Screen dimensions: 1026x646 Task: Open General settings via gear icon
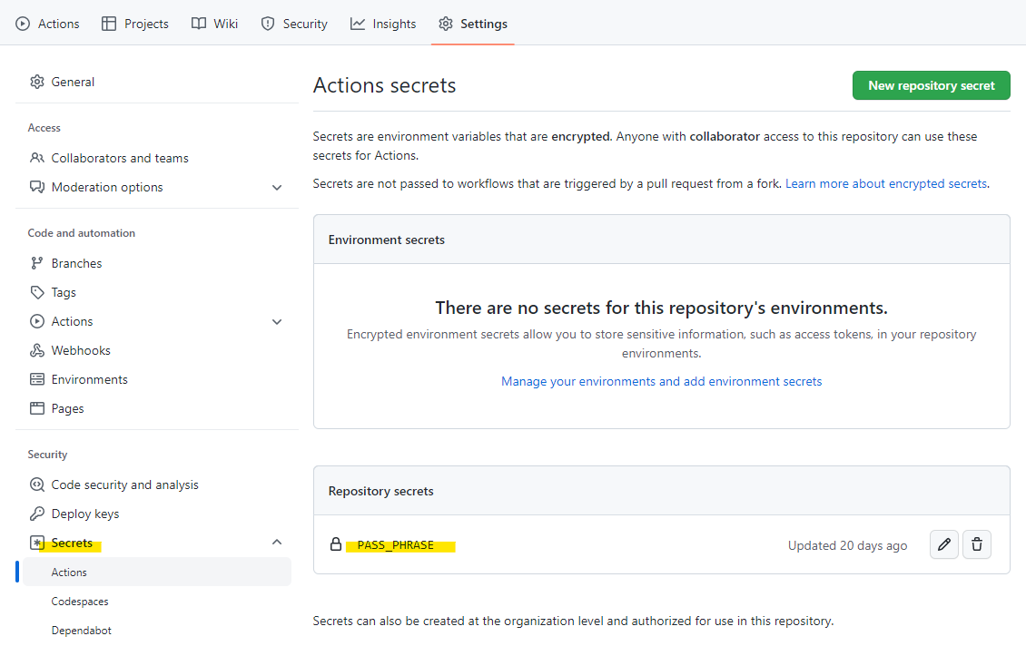pos(37,82)
